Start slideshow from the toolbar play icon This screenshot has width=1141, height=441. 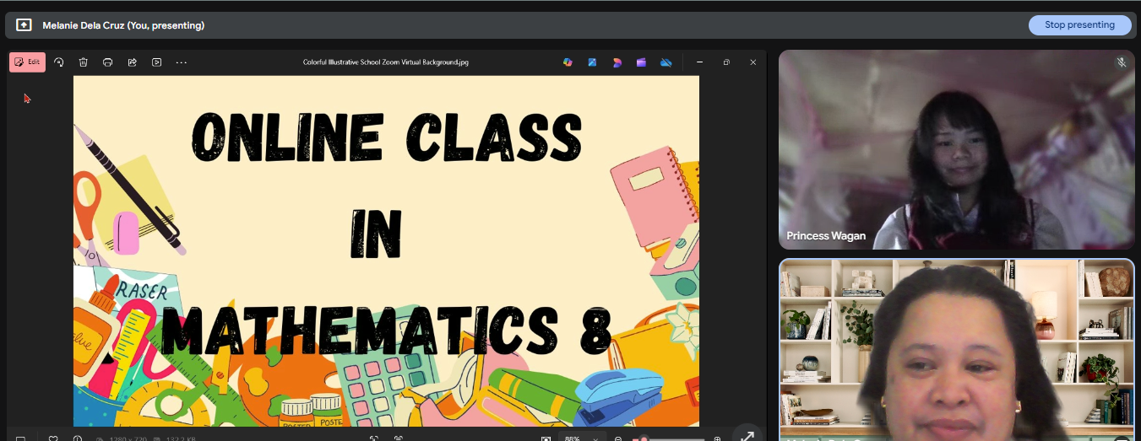coord(157,62)
